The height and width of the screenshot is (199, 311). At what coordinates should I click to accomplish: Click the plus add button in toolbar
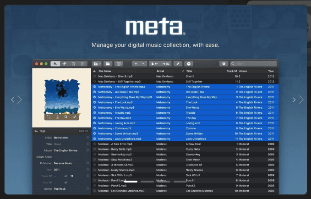point(136,64)
